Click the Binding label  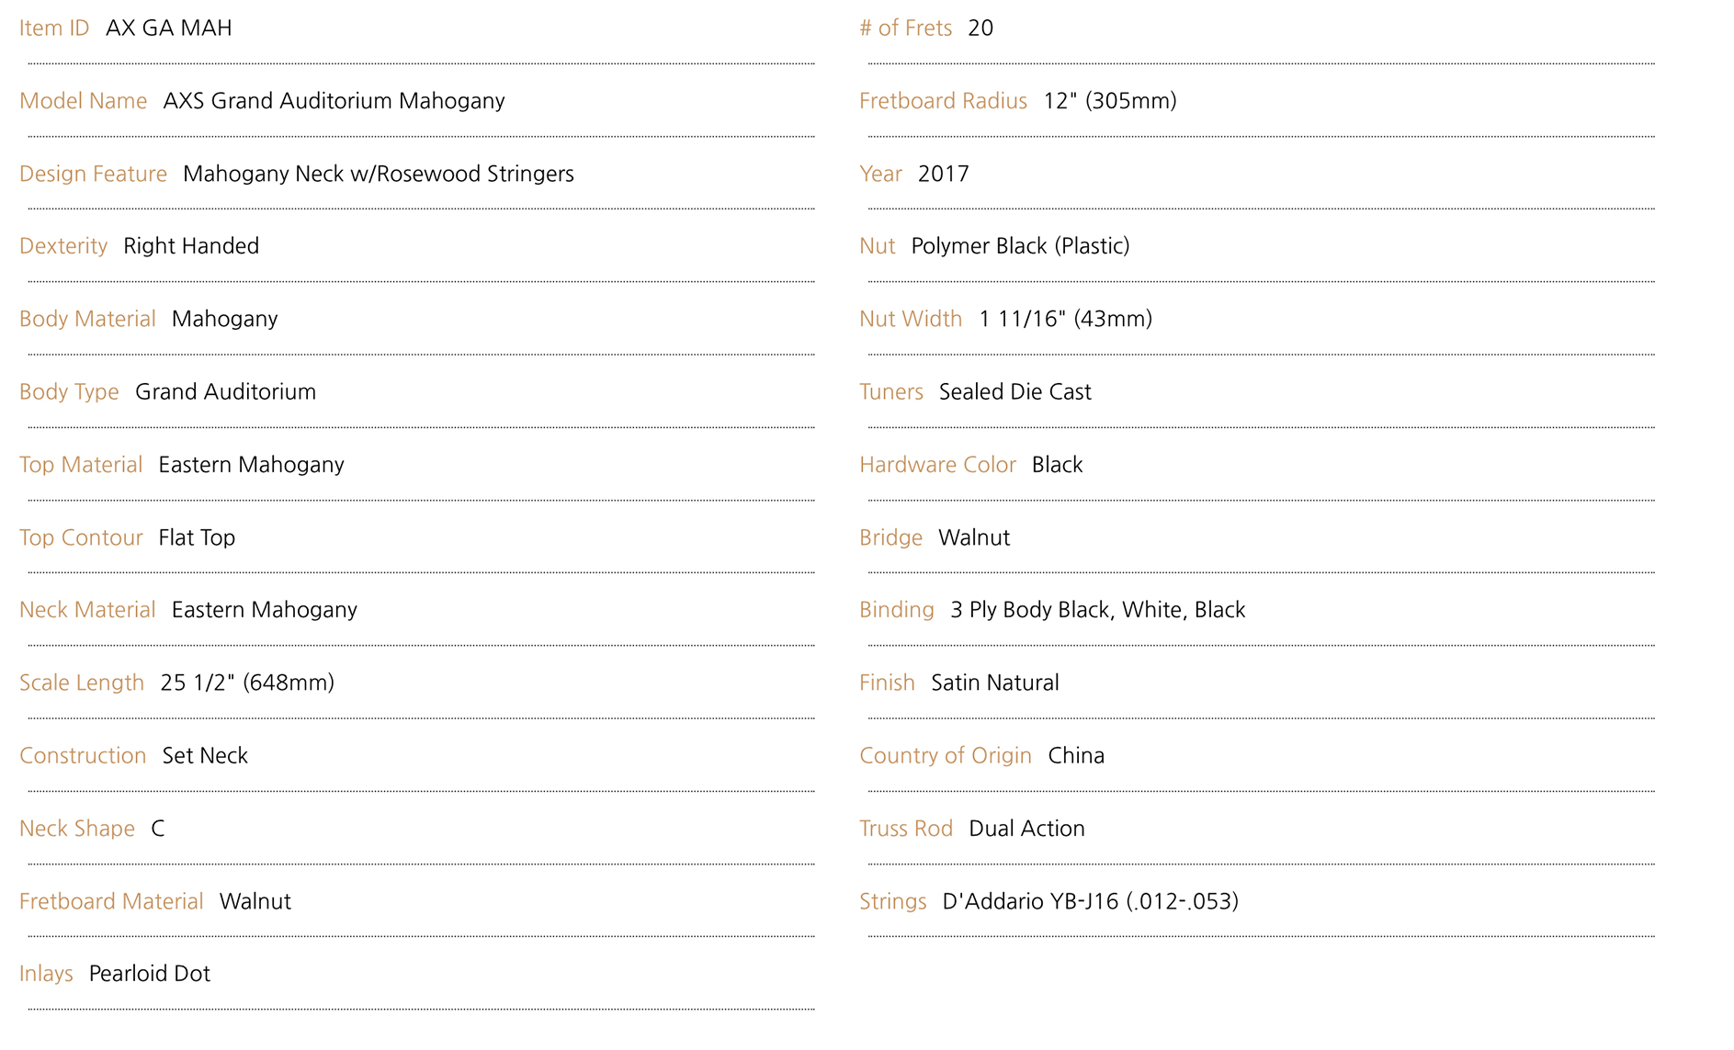coord(896,610)
